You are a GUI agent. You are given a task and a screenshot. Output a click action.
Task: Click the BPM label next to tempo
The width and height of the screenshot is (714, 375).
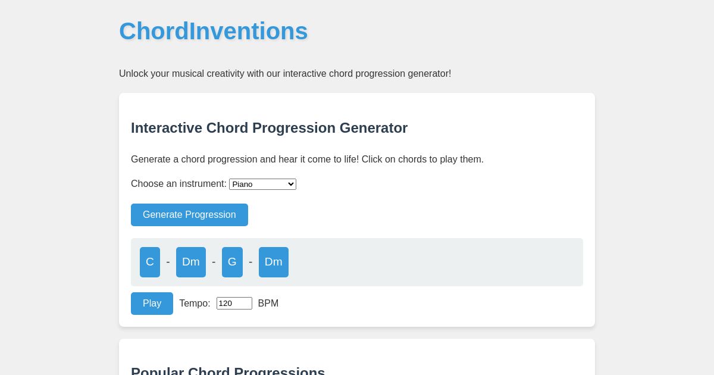tap(268, 303)
